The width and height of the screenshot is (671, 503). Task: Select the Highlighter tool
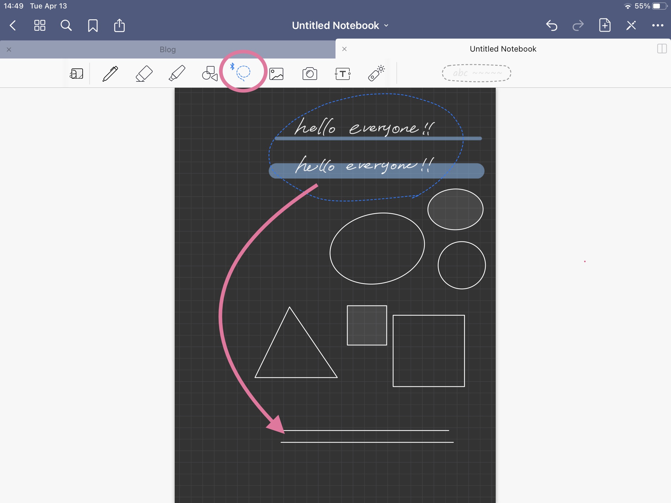177,74
